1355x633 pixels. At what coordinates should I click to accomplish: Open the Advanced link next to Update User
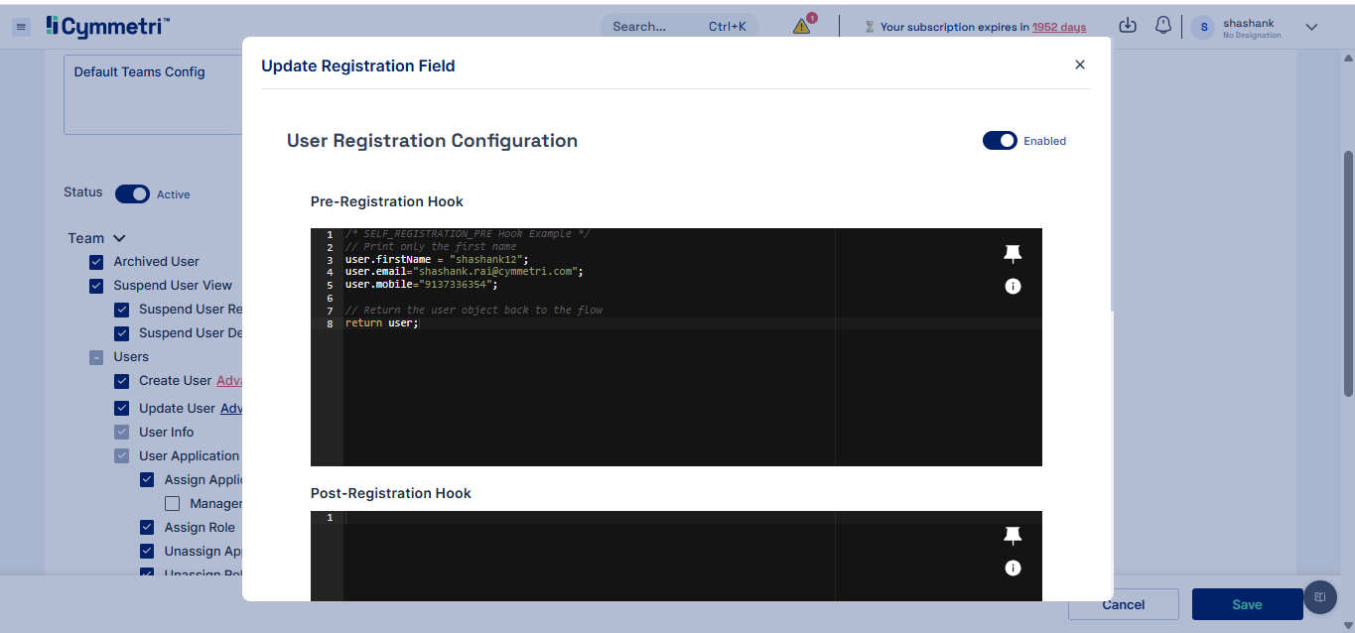point(231,408)
